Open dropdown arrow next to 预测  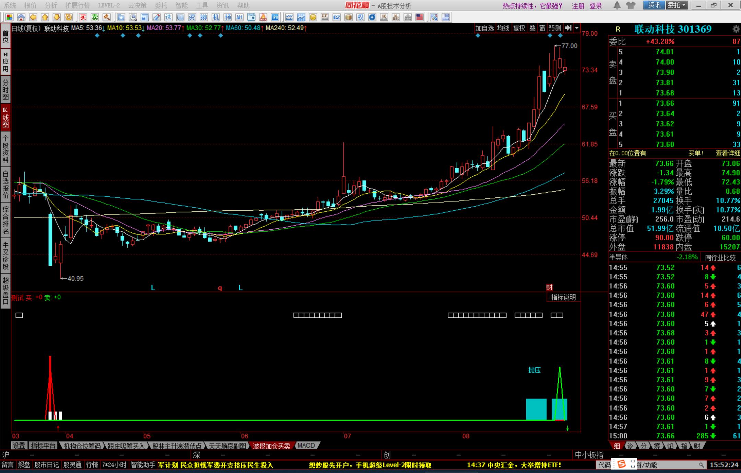577,28
